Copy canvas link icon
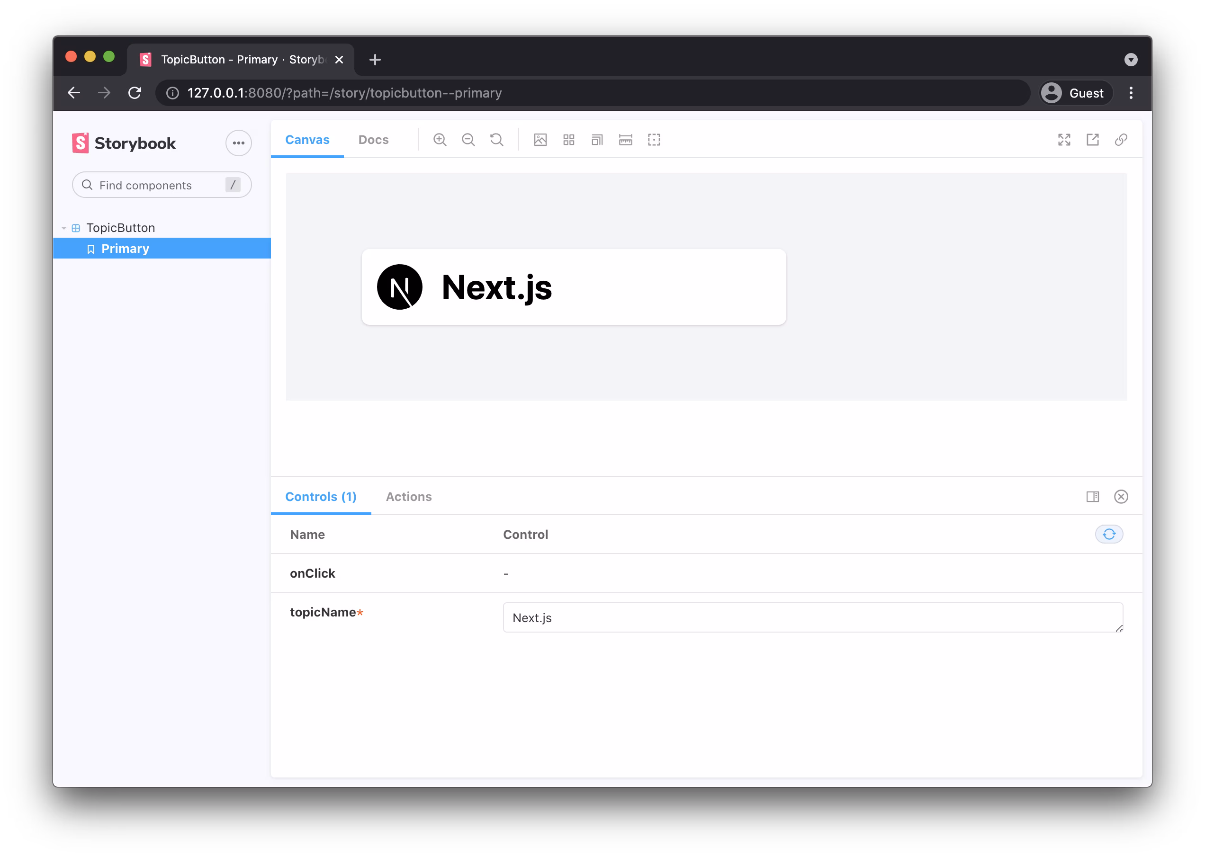The height and width of the screenshot is (857, 1205). [1121, 140]
